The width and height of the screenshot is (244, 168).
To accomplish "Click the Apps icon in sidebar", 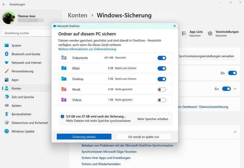I will (x=6, y=80).
